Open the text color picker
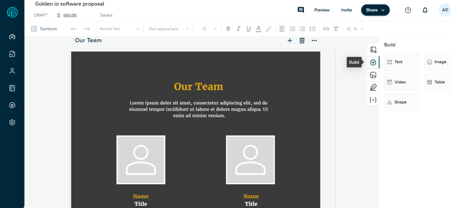 [x=259, y=29]
